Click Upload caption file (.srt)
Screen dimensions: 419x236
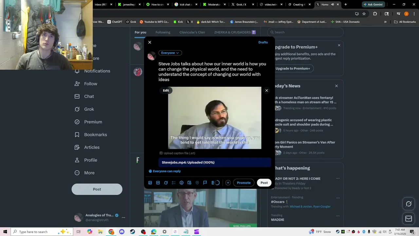177,153
